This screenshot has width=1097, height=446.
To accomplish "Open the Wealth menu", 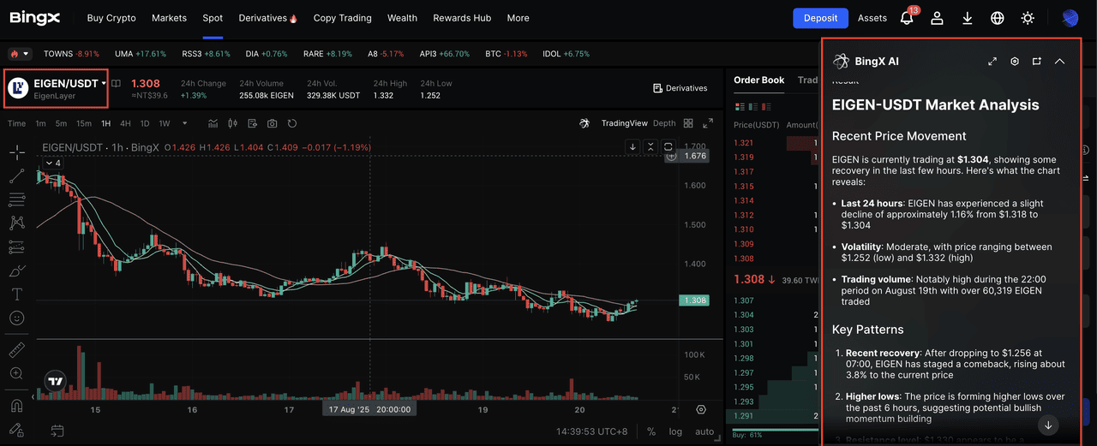I will [x=402, y=18].
